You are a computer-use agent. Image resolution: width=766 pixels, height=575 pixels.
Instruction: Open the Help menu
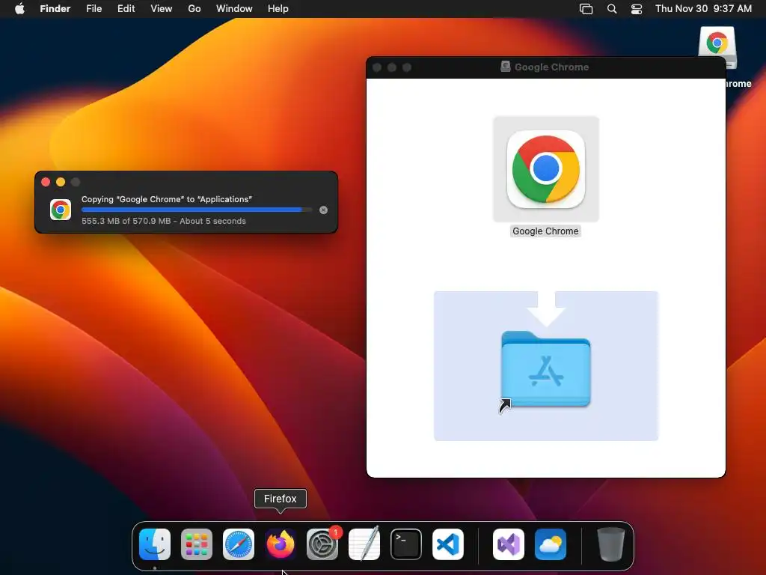(x=278, y=9)
